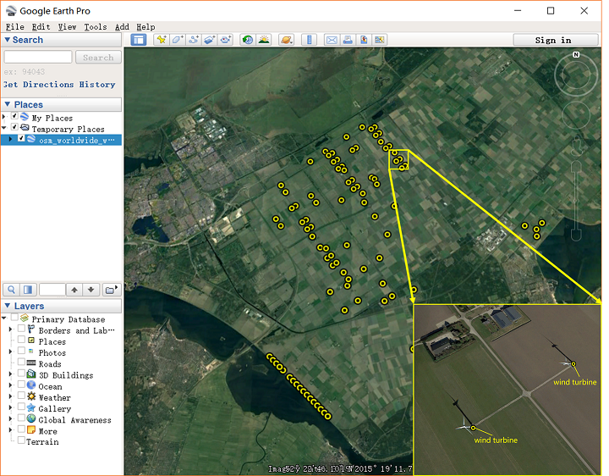The height and width of the screenshot is (476, 609).
Task: Expand the Borders and Labels node
Action: (x=10, y=329)
